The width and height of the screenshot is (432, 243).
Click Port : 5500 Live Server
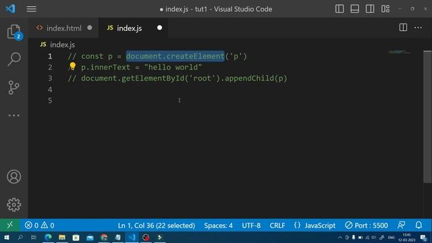click(367, 225)
